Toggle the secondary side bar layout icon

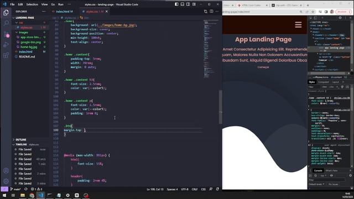pos(188,4)
